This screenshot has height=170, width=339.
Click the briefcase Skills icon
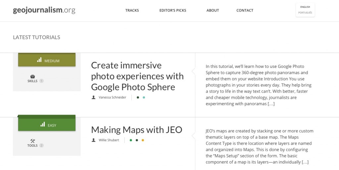point(32,76)
